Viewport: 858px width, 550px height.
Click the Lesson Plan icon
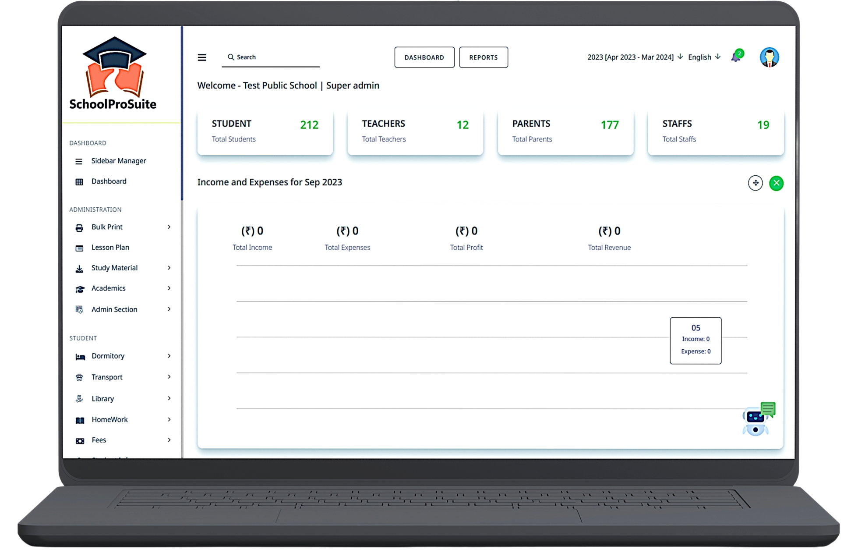[79, 248]
